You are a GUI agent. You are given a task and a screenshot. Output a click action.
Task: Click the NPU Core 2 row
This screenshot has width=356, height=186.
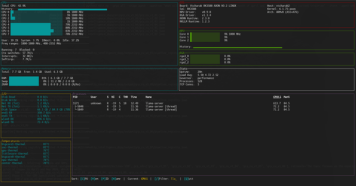pos(203,40)
